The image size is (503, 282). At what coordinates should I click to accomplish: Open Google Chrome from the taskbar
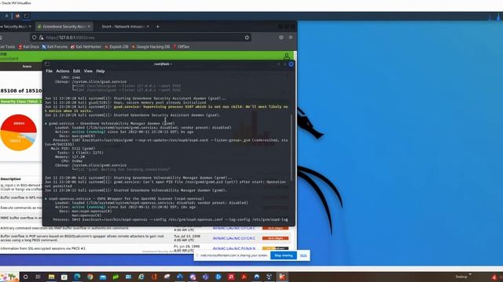(x=90, y=277)
